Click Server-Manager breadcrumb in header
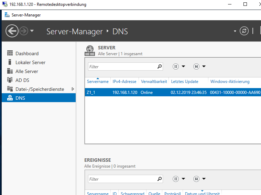Image resolution: width=261 pixels, height=195 pixels. (75, 32)
